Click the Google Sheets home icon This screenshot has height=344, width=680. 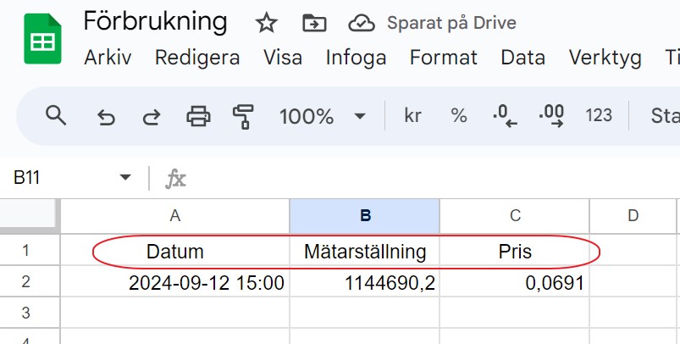coord(40,40)
